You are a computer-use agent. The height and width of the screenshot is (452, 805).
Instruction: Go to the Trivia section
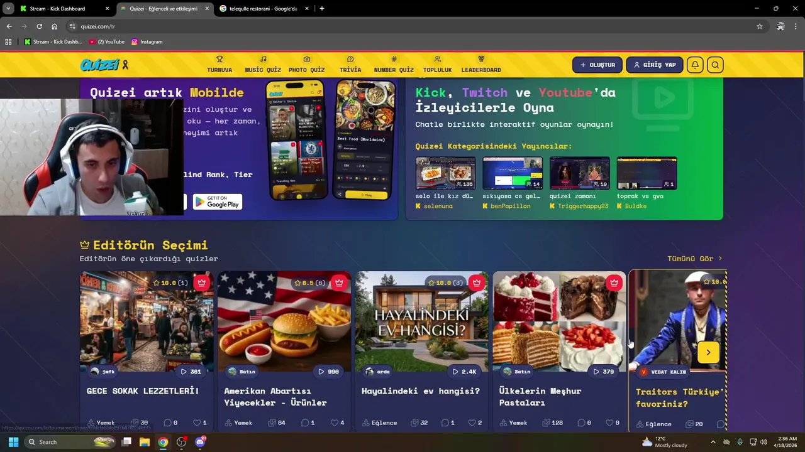pyautogui.click(x=350, y=65)
